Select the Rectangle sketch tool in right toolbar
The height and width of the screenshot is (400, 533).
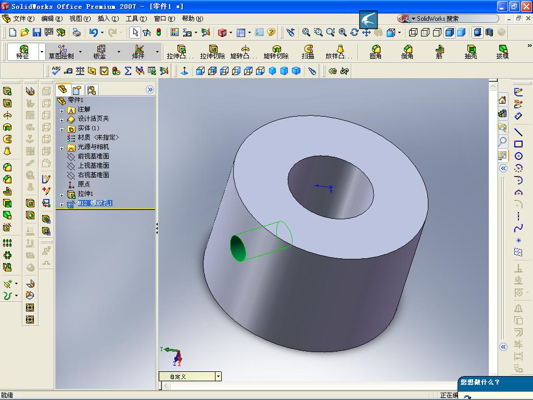click(518, 144)
